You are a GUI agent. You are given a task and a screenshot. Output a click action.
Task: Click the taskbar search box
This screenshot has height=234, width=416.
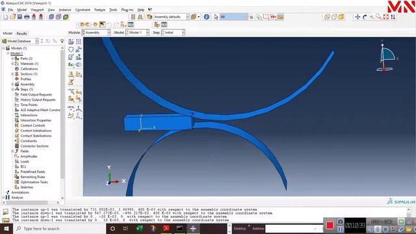tap(59, 229)
